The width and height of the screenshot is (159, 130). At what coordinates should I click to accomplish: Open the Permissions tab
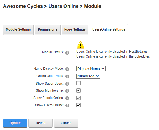[47, 30]
